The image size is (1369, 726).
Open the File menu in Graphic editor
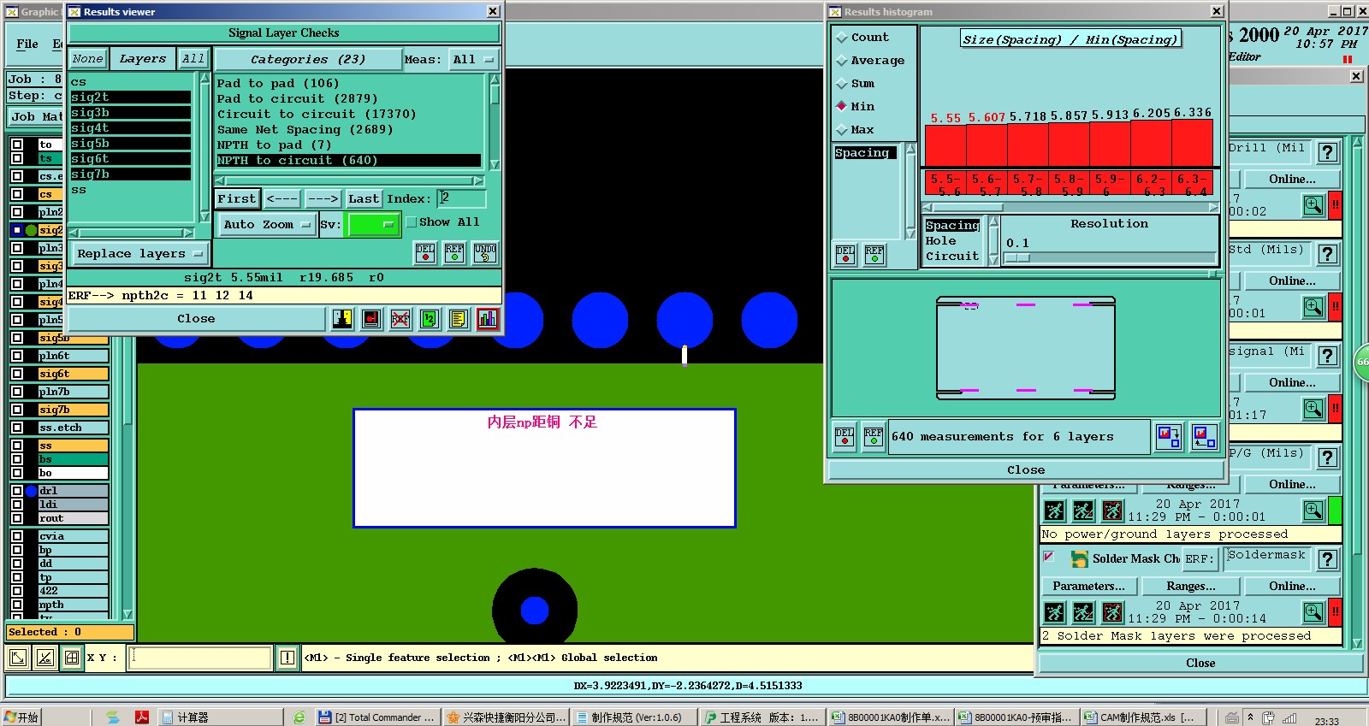click(27, 44)
